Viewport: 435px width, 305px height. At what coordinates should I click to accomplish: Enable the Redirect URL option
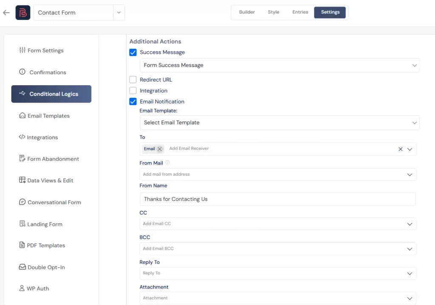(133, 80)
